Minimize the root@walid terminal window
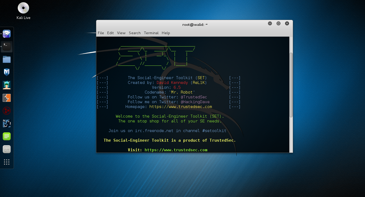 (270, 24)
